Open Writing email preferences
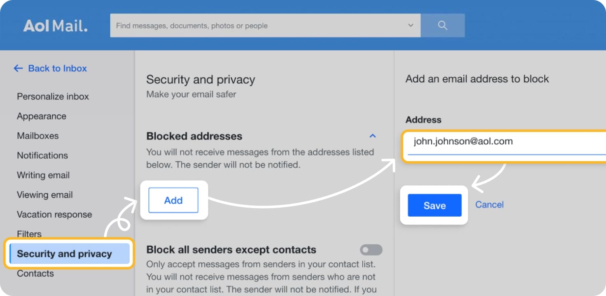 pos(43,175)
